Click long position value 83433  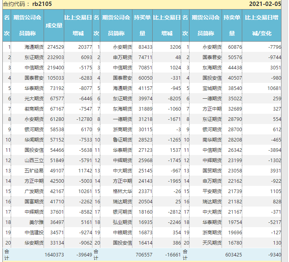point(145,47)
